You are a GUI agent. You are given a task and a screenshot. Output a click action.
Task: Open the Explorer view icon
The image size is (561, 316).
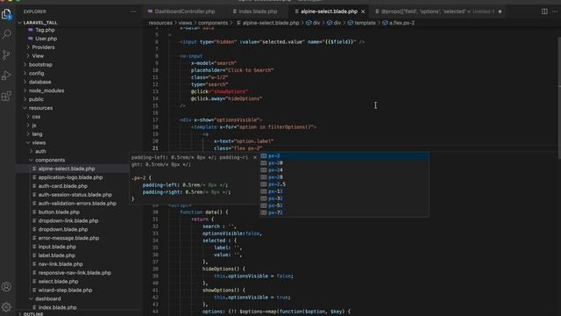(x=6, y=14)
